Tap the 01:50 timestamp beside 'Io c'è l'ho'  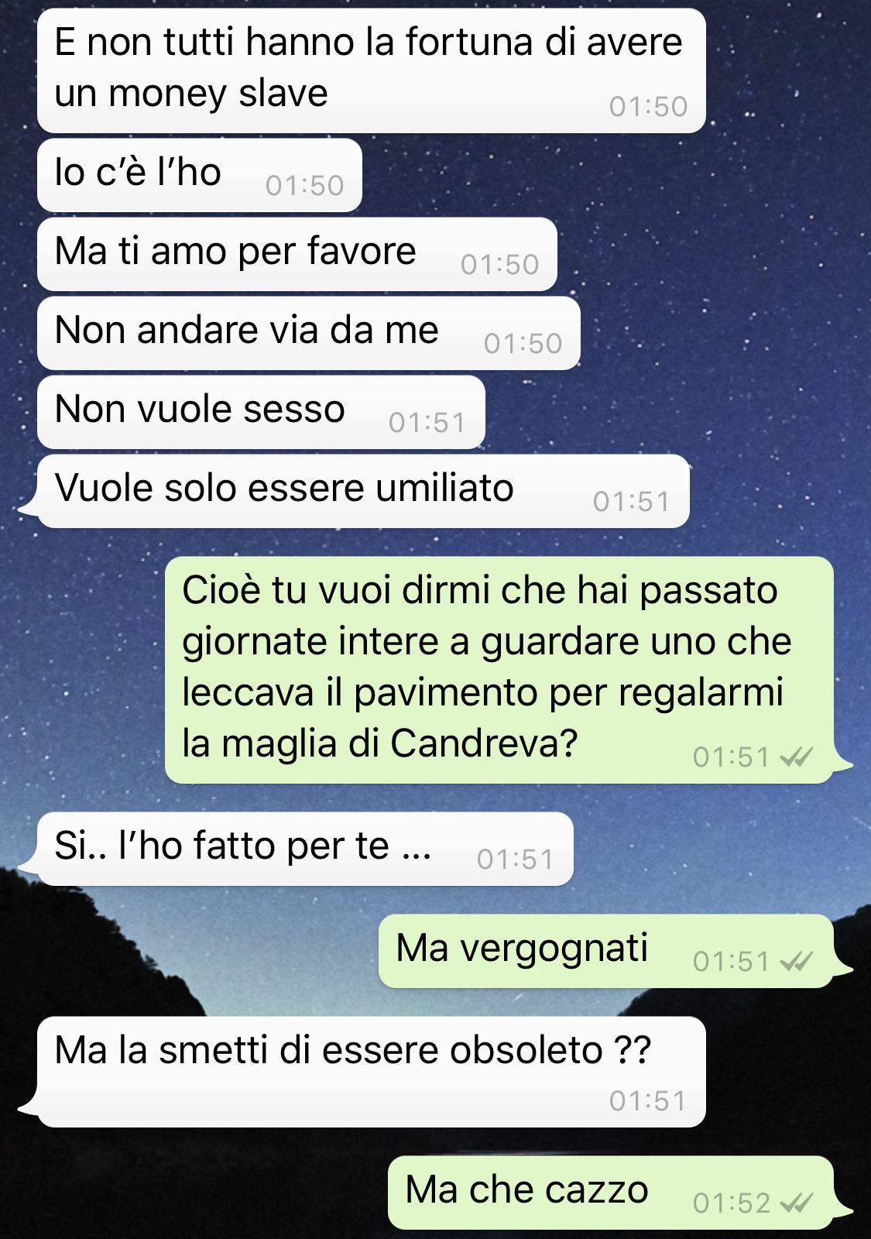pos(304,185)
